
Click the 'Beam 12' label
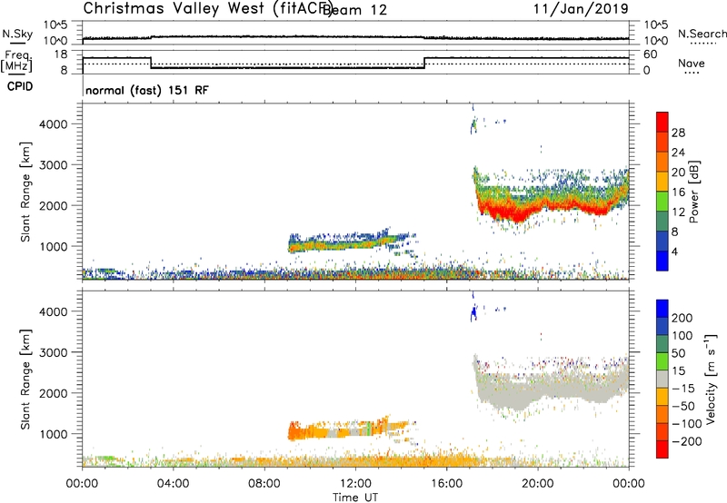355,10
